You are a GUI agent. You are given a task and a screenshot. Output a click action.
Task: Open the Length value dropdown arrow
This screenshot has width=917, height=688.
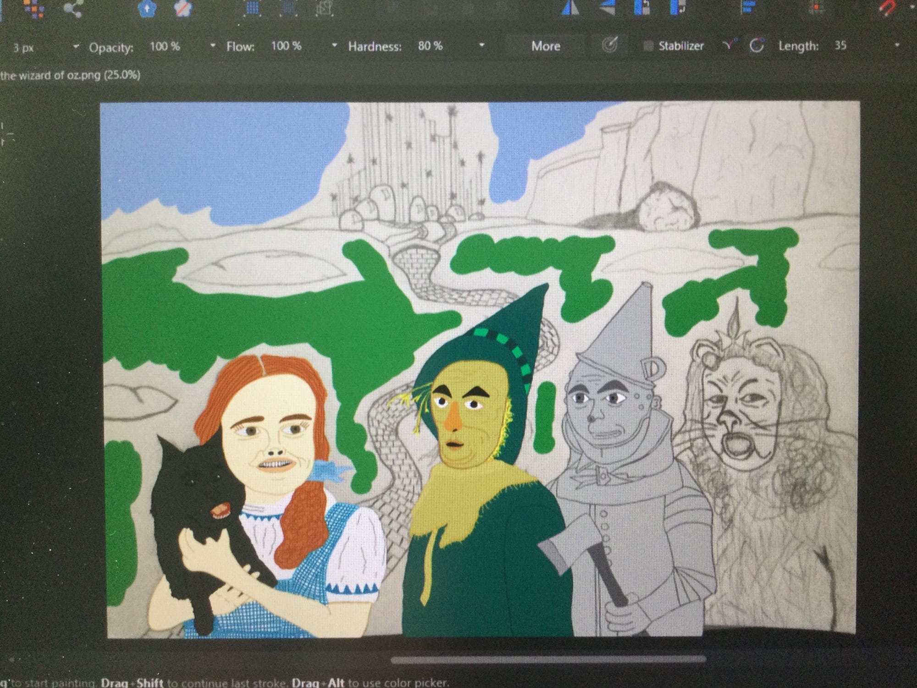click(897, 45)
